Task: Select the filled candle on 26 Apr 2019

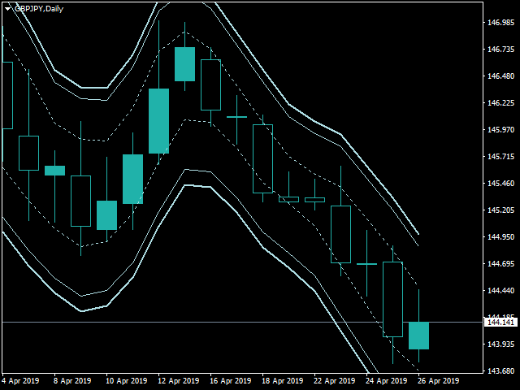Action: point(419,336)
